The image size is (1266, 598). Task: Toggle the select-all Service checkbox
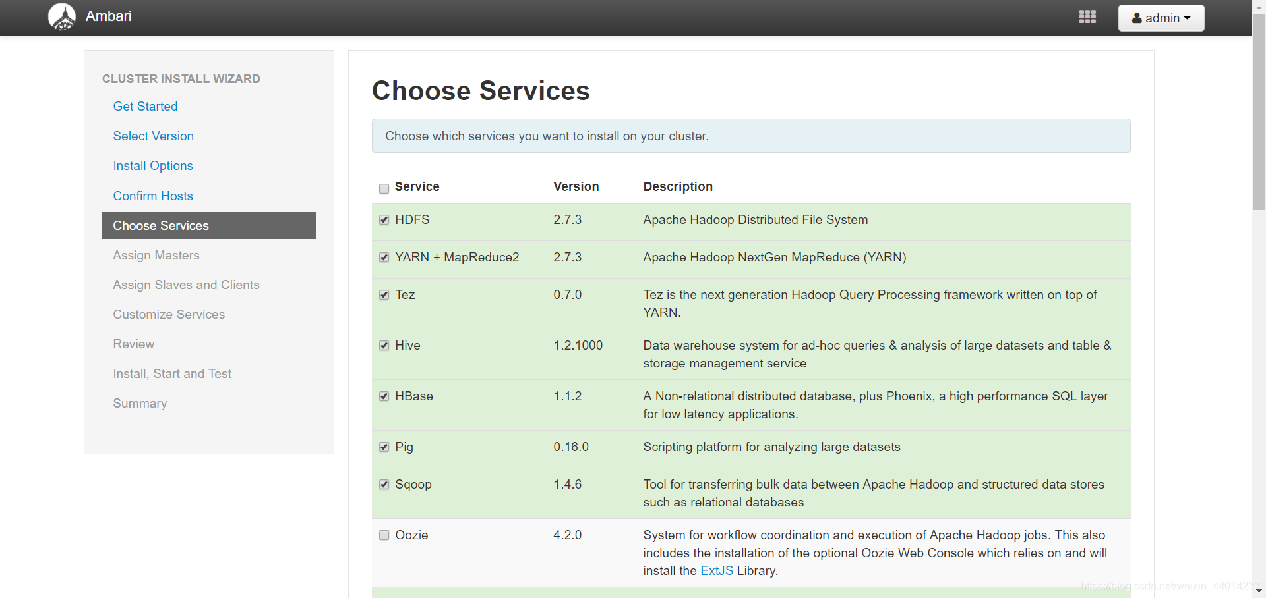pyautogui.click(x=384, y=189)
